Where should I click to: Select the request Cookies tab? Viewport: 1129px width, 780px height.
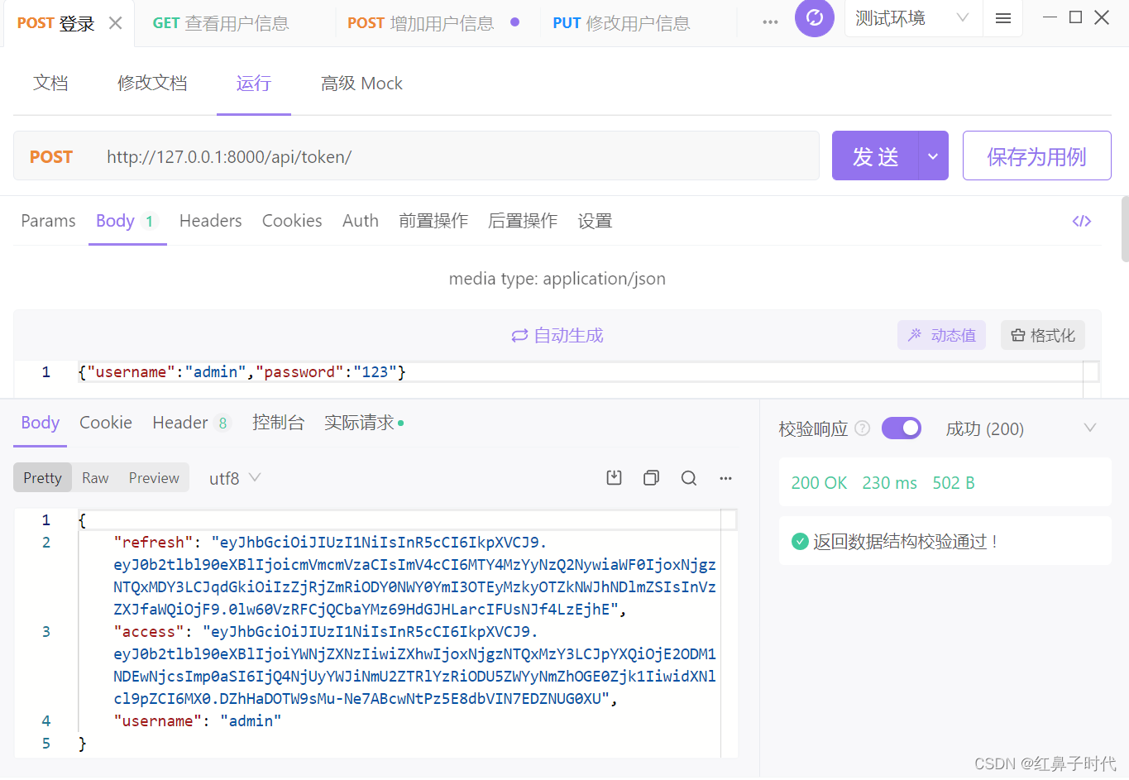click(x=292, y=221)
